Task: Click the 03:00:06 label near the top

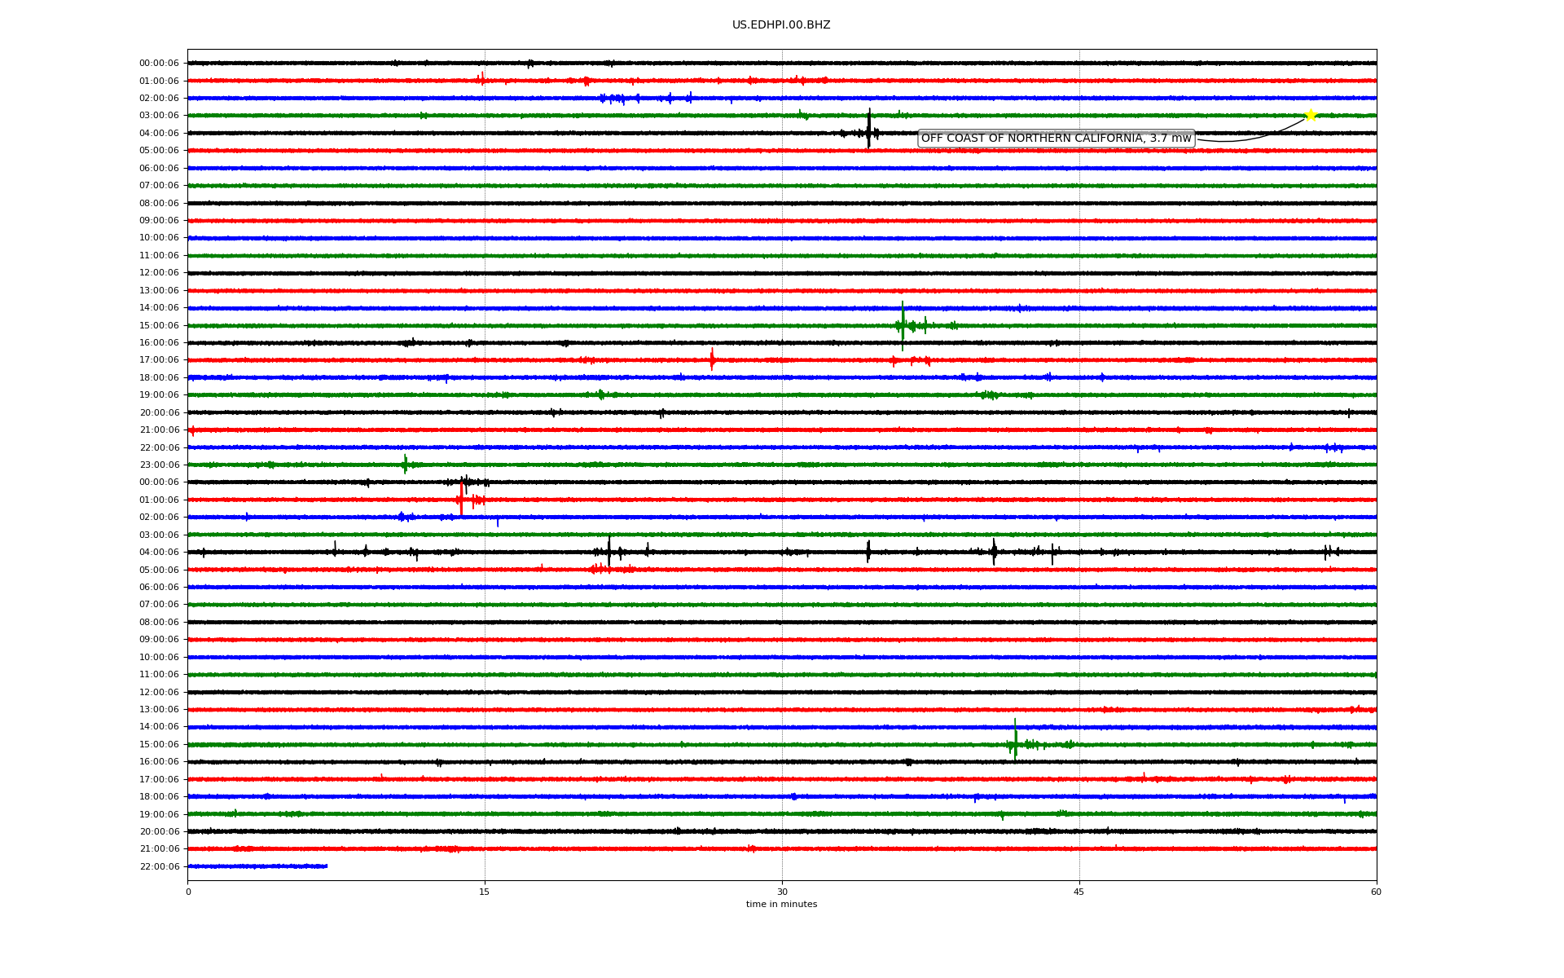Action: click(159, 116)
